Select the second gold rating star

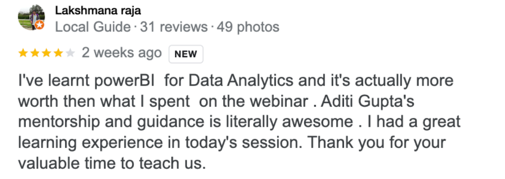coord(35,53)
